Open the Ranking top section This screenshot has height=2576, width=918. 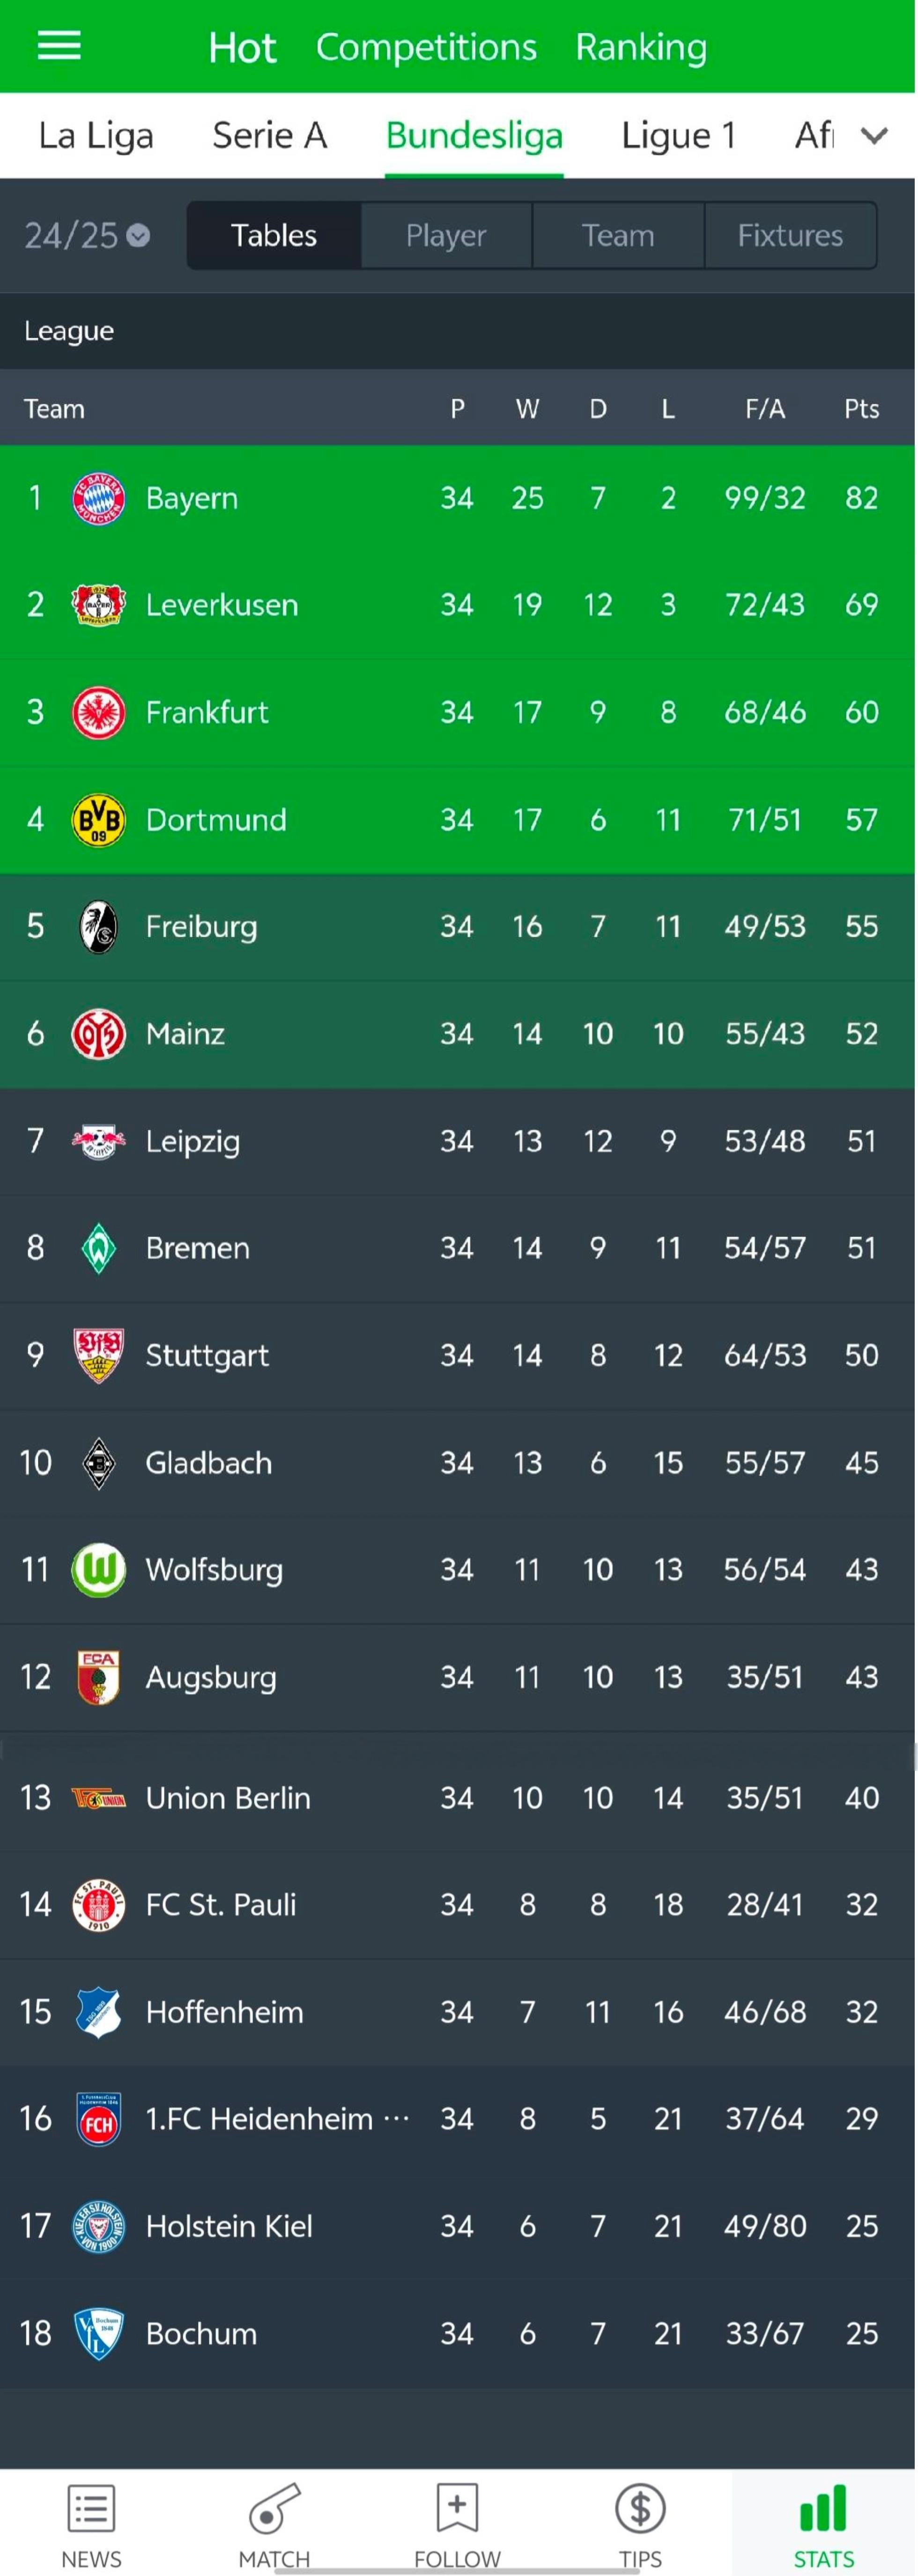(x=641, y=47)
